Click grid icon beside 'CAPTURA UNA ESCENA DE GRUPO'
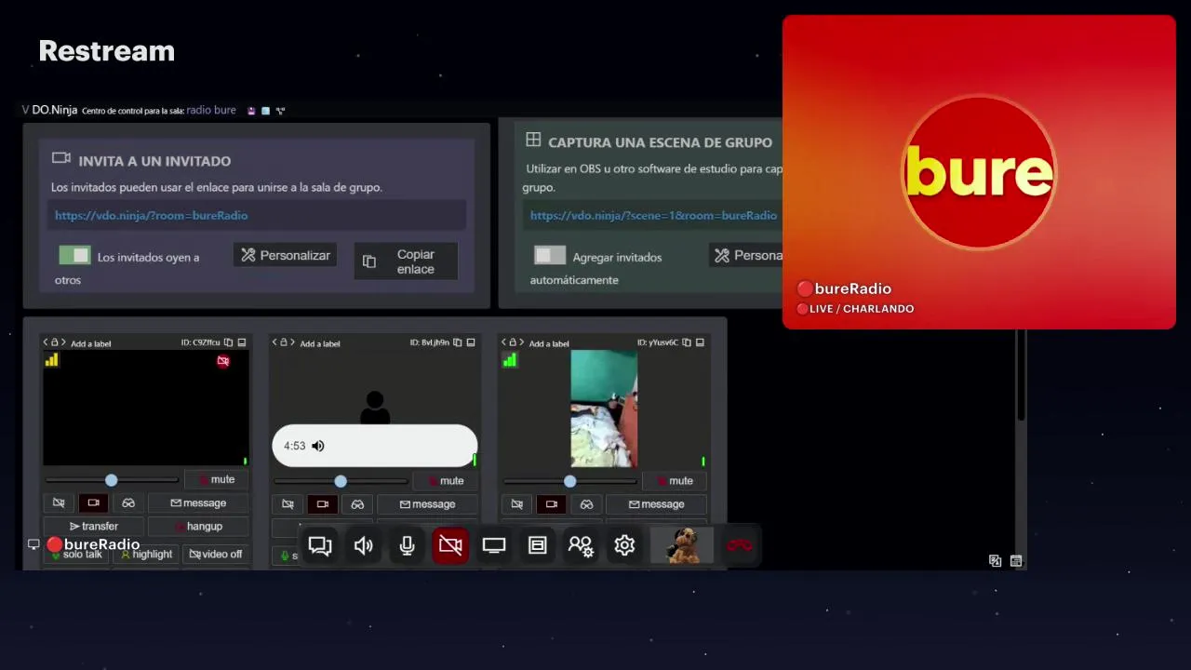 click(x=533, y=140)
